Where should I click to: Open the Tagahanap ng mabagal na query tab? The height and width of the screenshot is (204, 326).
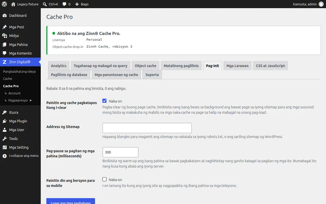click(x=101, y=66)
